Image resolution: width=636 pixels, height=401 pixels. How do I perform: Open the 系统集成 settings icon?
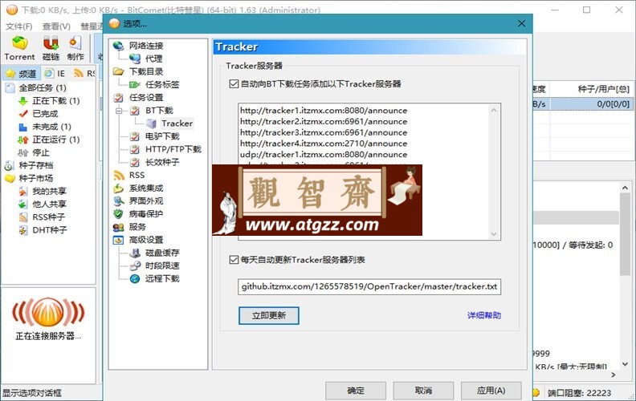118,188
